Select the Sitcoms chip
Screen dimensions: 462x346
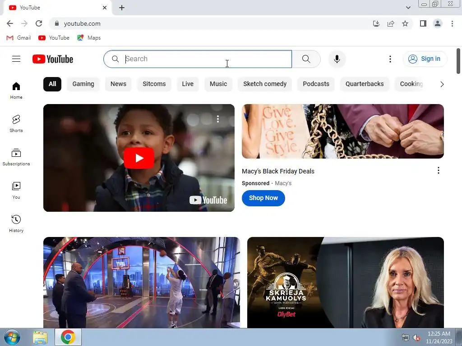point(154,84)
